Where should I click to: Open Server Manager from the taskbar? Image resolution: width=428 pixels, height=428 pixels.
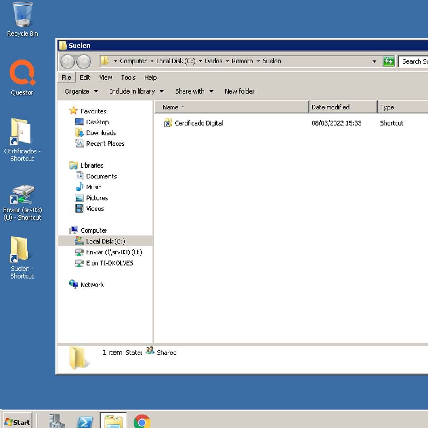point(56,422)
